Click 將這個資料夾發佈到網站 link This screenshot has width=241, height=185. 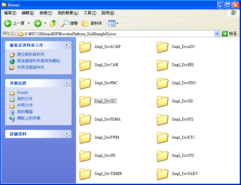(38, 61)
